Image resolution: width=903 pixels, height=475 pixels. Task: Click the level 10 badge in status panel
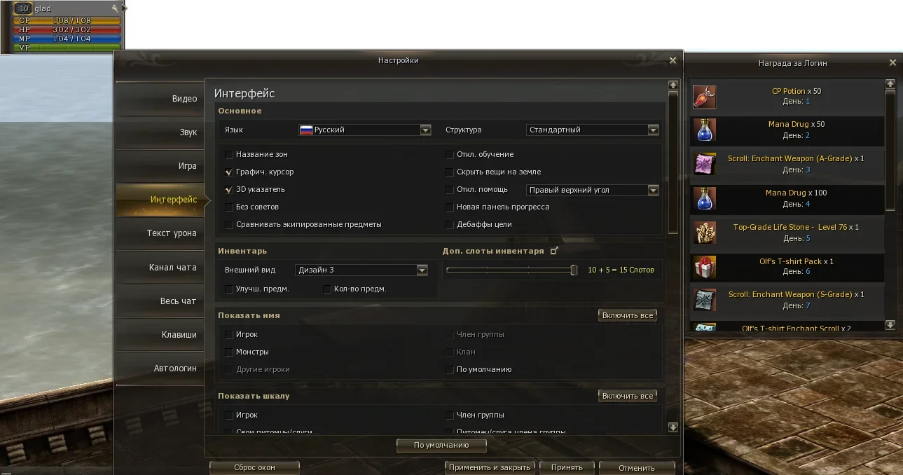pyautogui.click(x=23, y=8)
